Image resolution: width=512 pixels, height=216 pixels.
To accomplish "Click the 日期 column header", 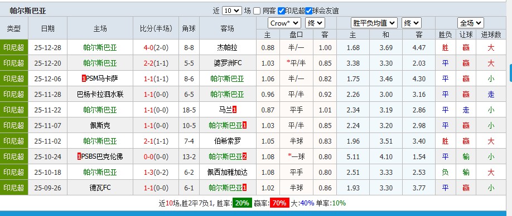I will [x=47, y=28].
